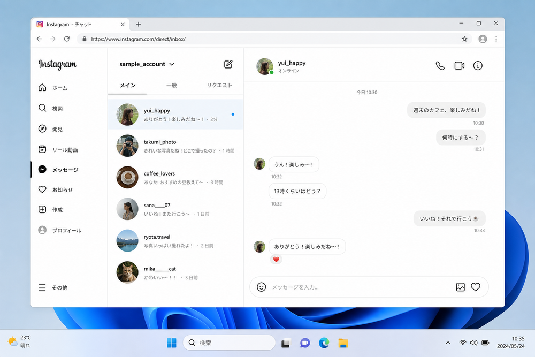Image resolution: width=535 pixels, height=357 pixels.
Task: Open the sana___07 conversation
Action: tap(175, 209)
